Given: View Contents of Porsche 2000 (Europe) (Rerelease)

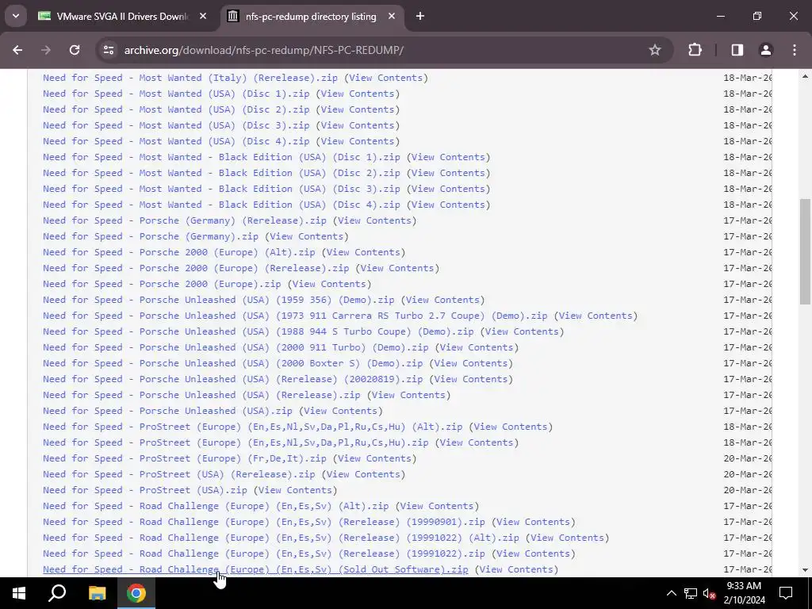Looking at the screenshot, I should click(x=397, y=268).
